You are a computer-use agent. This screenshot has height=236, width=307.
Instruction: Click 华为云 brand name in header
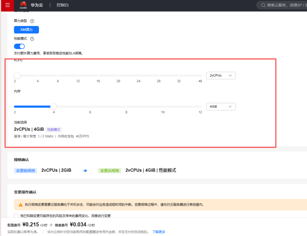(x=37, y=5)
